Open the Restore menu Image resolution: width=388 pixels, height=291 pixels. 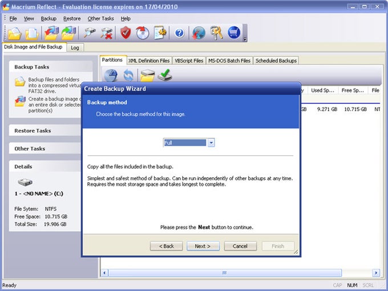pos(72,19)
